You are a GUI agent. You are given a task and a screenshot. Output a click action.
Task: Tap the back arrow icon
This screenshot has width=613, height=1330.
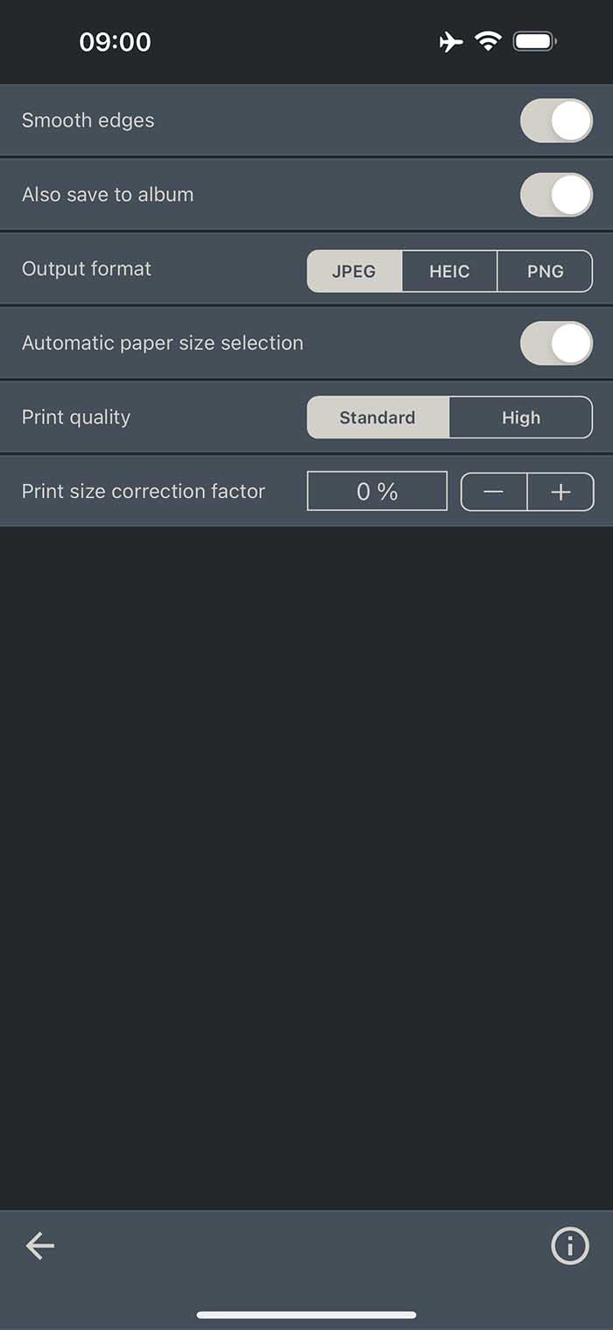[x=39, y=1245]
